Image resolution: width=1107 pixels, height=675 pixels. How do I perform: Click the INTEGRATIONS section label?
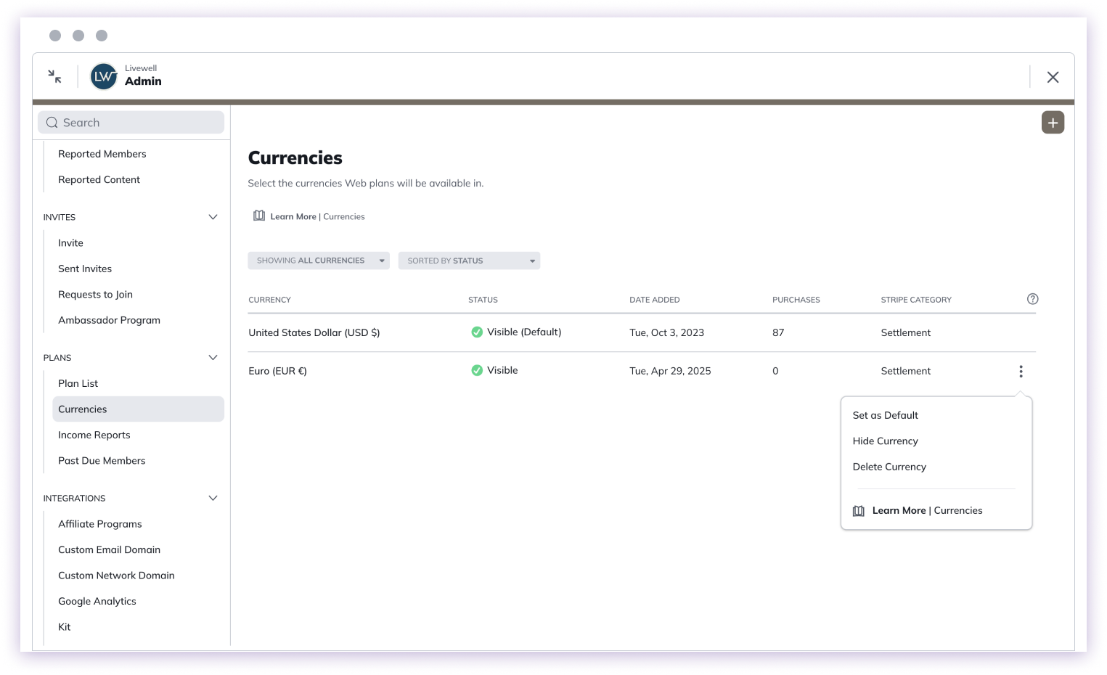pos(74,498)
